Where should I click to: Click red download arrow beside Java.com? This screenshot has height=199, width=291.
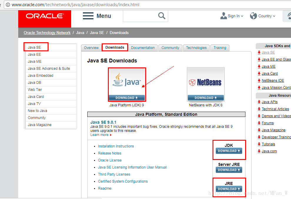click(x=259, y=151)
